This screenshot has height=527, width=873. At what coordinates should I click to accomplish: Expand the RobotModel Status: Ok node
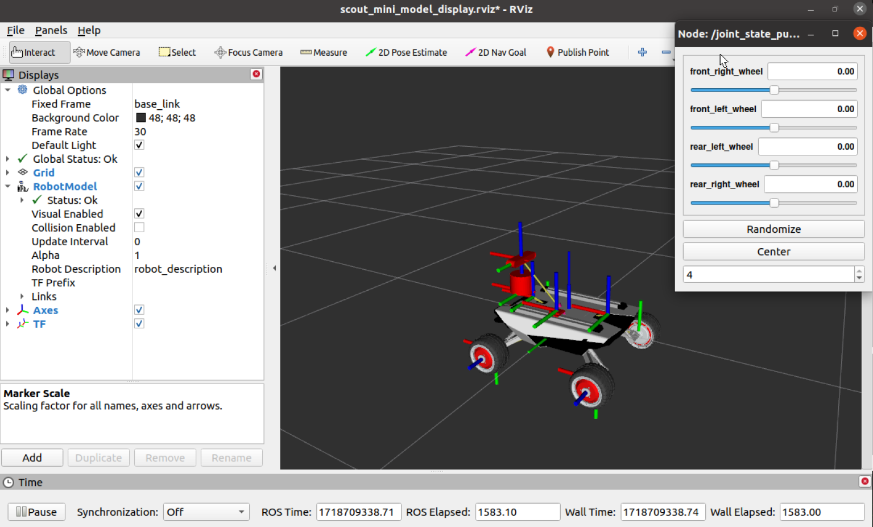(22, 200)
